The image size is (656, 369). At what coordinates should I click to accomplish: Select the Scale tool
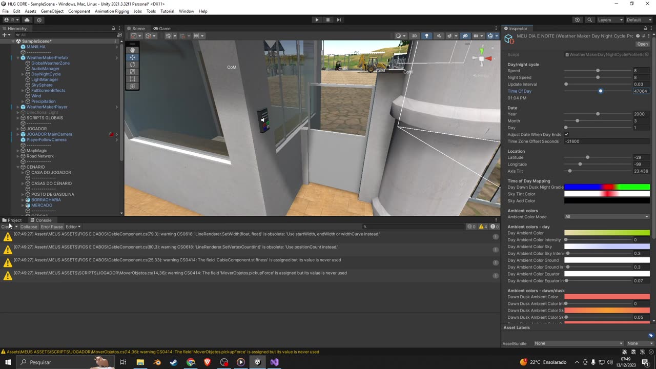click(x=133, y=72)
